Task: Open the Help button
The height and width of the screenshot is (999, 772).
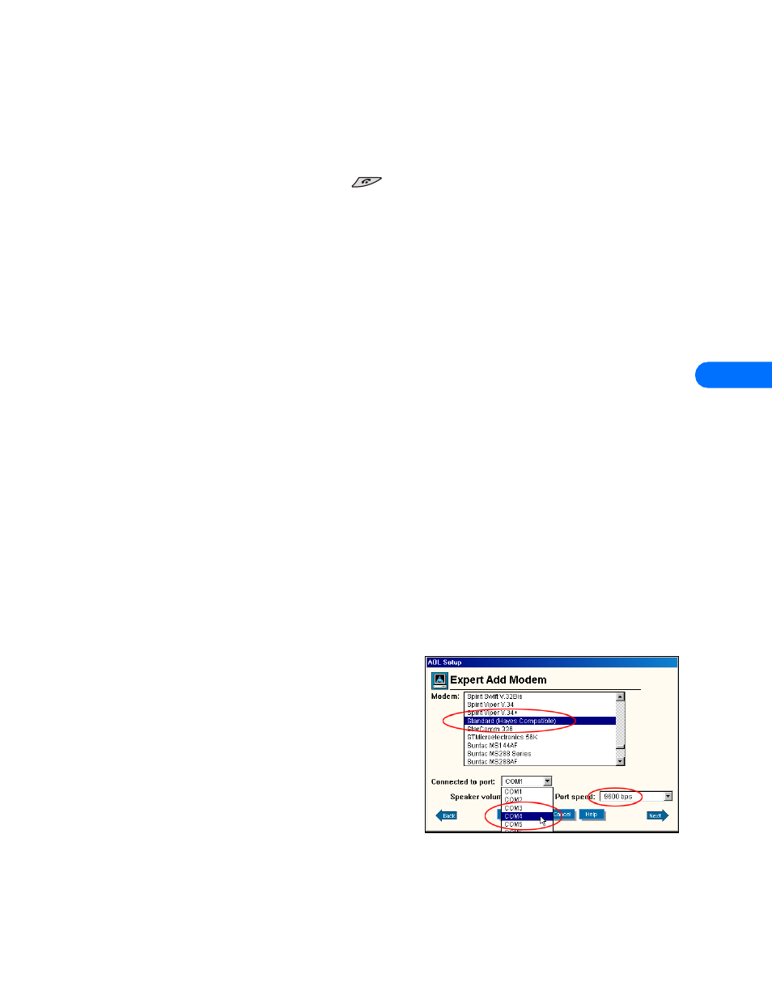Action: (592, 815)
